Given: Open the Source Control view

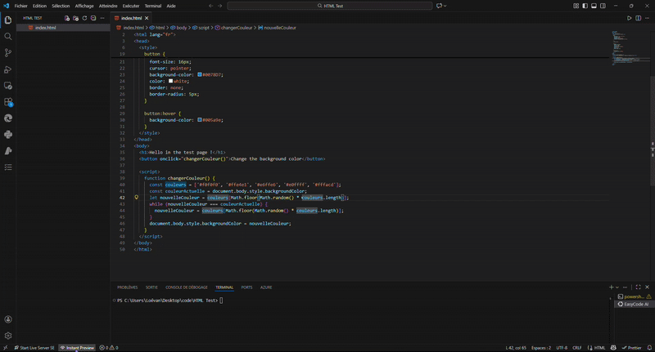Looking at the screenshot, I should pyautogui.click(x=8, y=52).
